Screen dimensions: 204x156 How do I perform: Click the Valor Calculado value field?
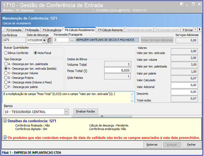point(184,79)
